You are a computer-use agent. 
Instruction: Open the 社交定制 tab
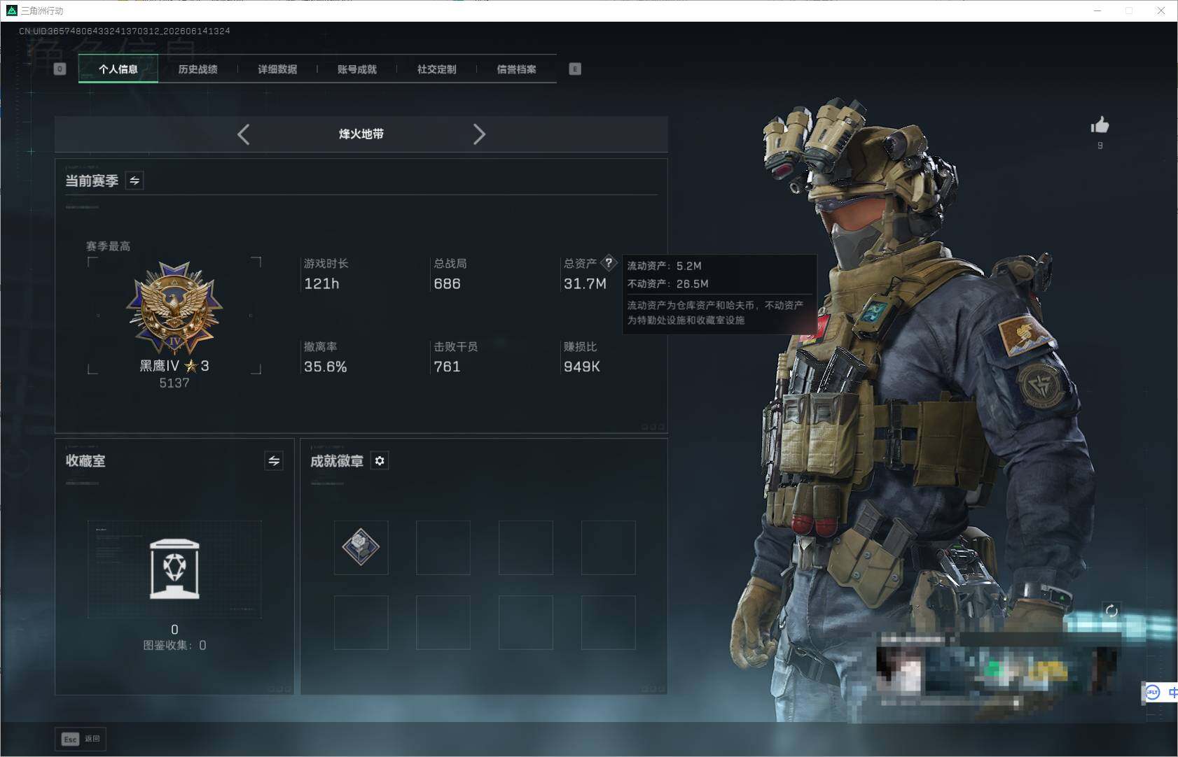pos(436,69)
